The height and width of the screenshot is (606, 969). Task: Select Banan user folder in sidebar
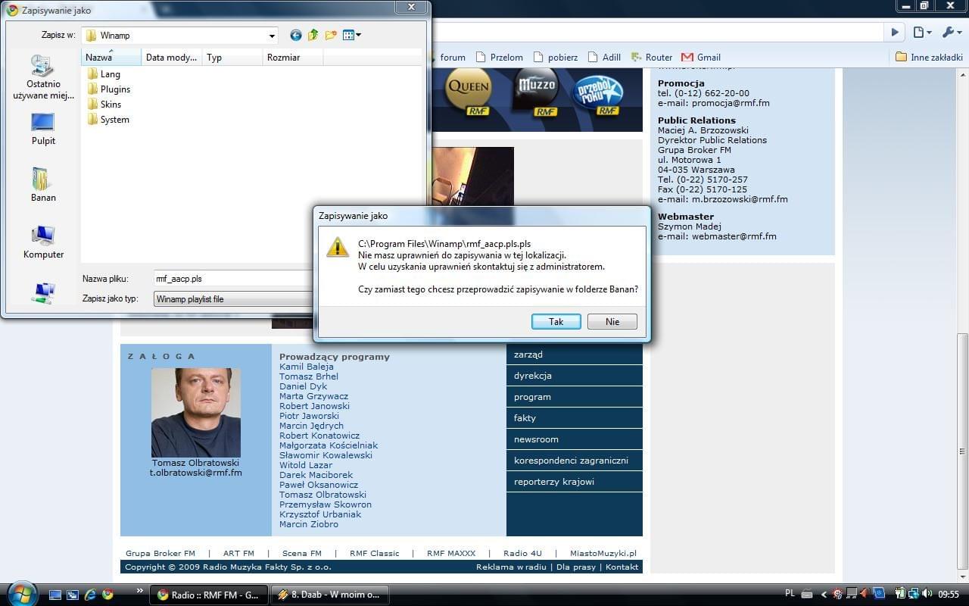point(43,185)
